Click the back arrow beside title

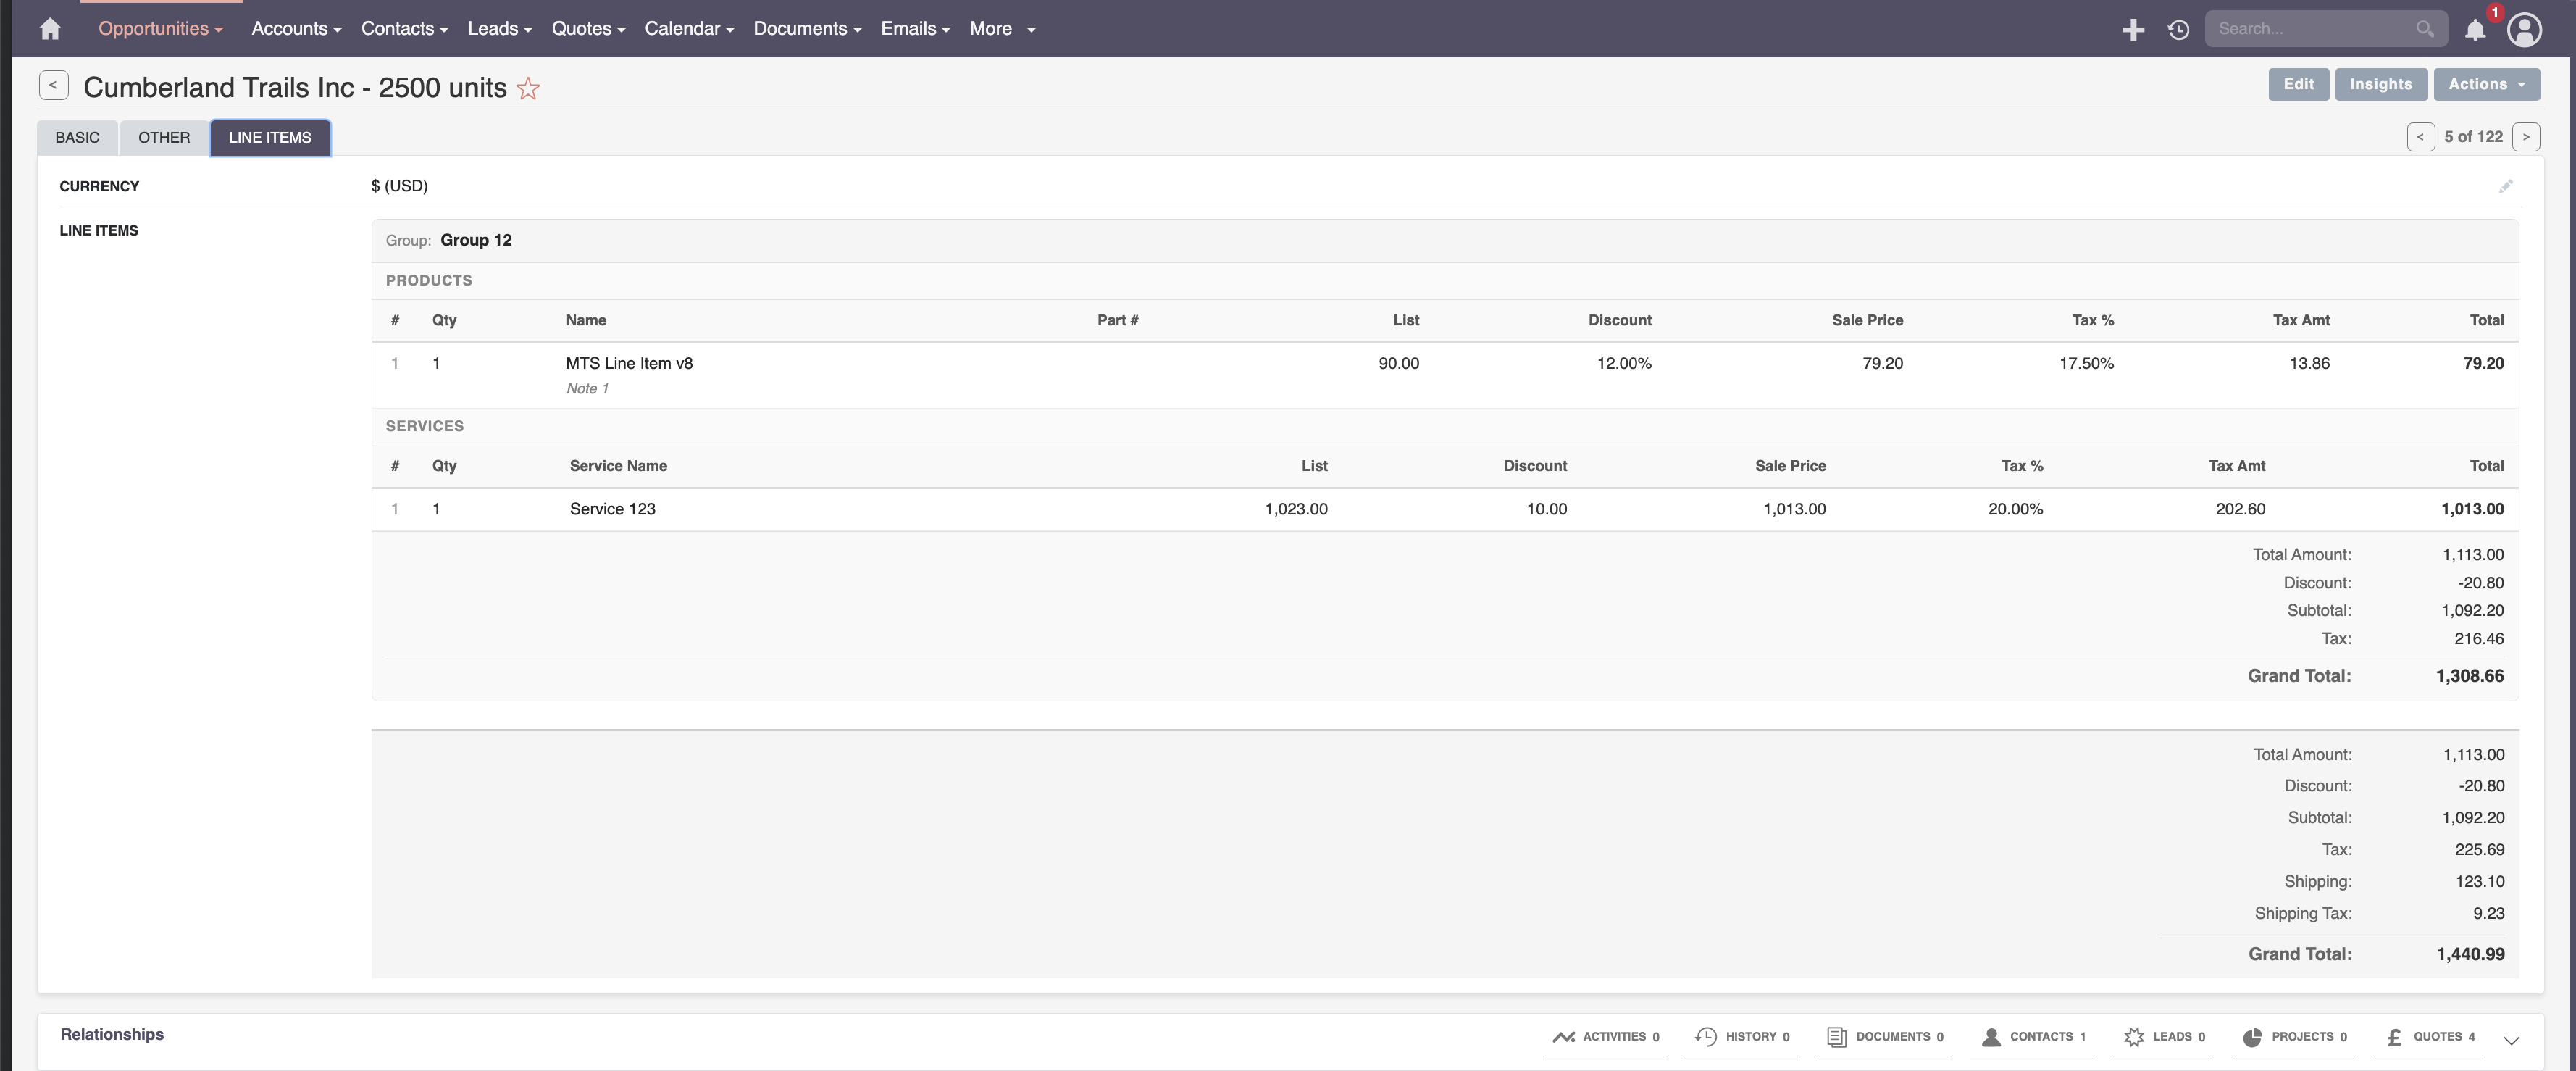54,85
